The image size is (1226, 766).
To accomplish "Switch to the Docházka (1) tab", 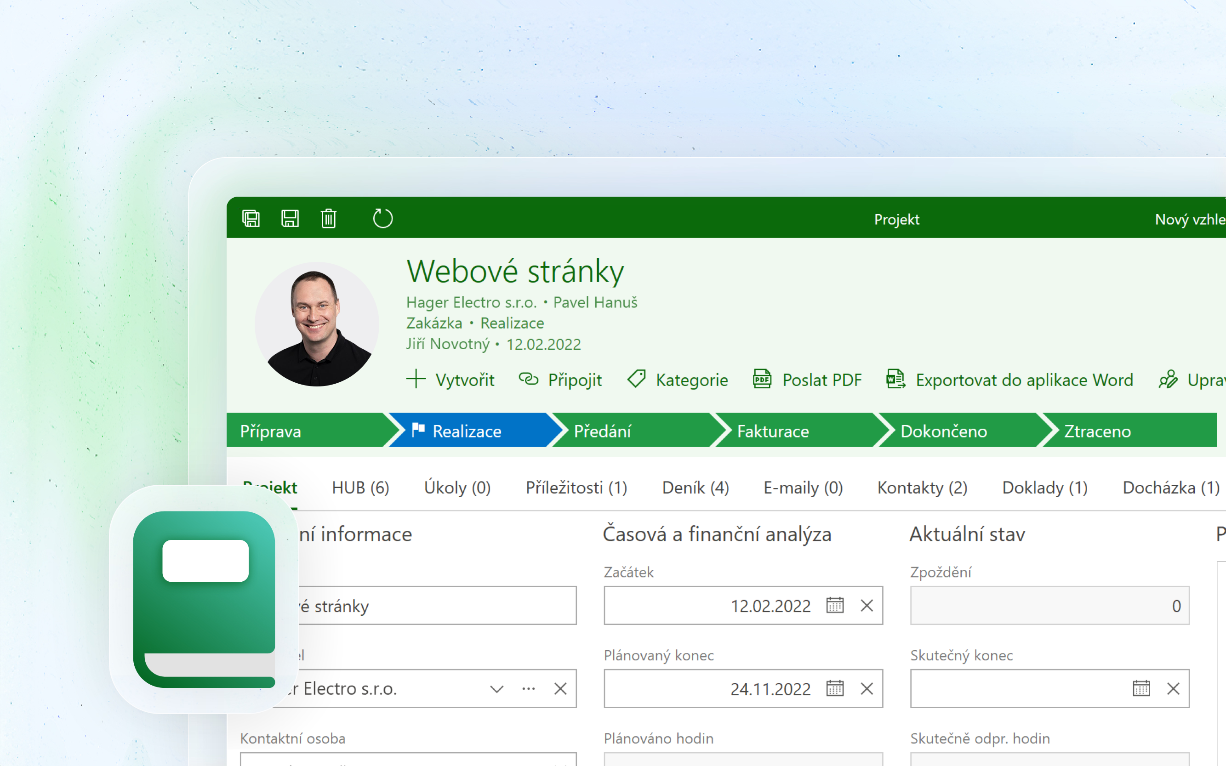I will point(1171,488).
